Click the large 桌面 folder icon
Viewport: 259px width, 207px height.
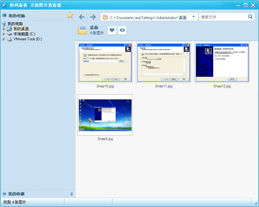[82, 30]
